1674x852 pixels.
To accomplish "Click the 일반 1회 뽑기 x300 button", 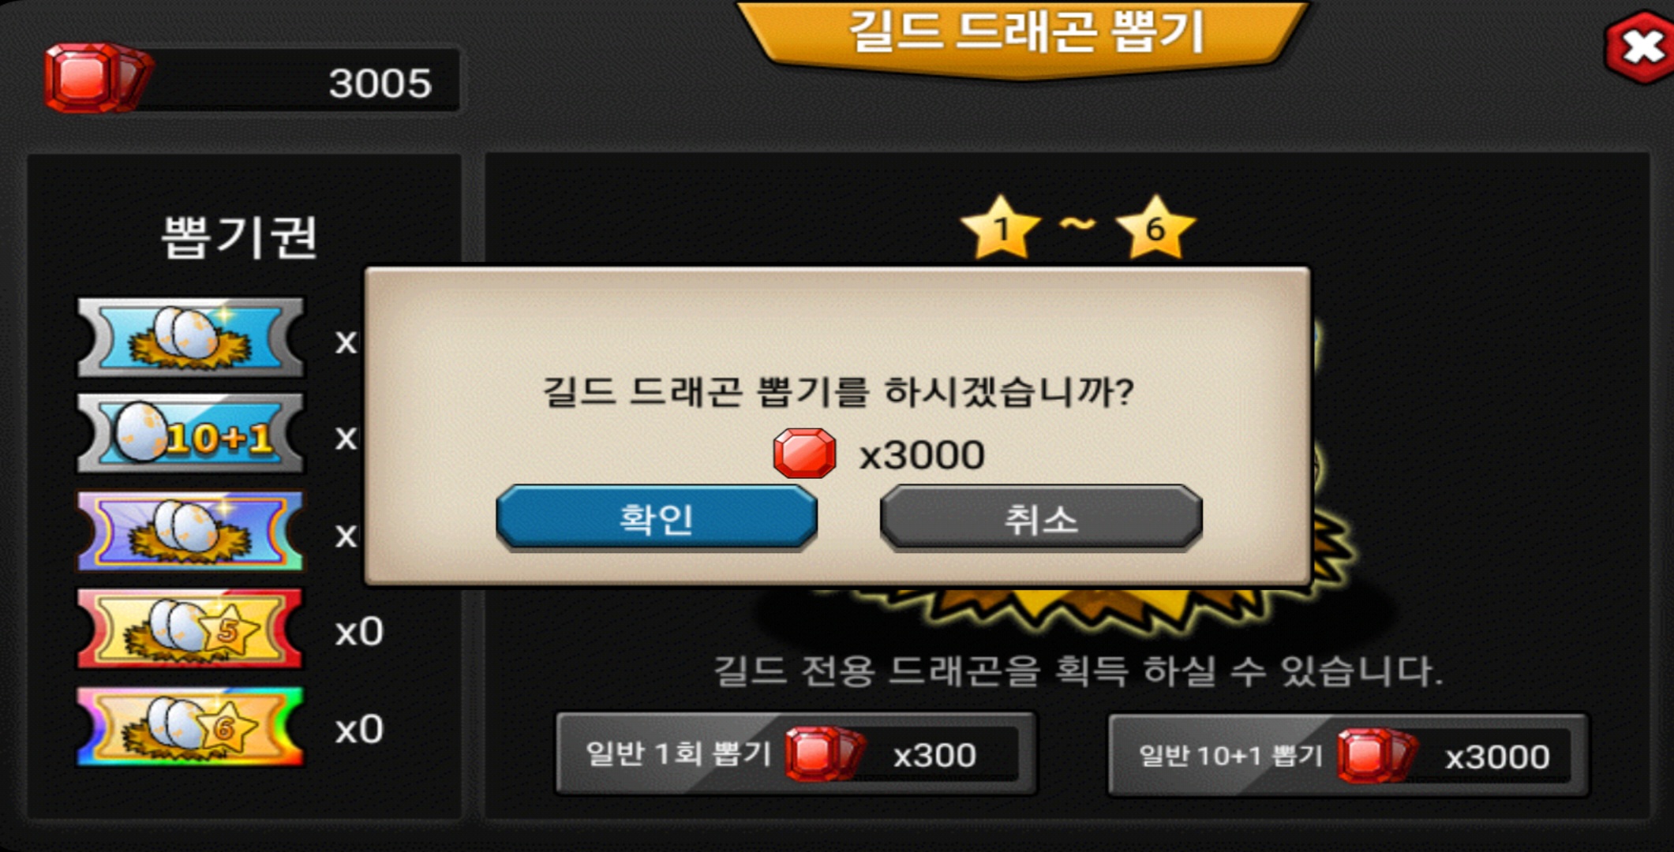I will pyautogui.click(x=796, y=754).
